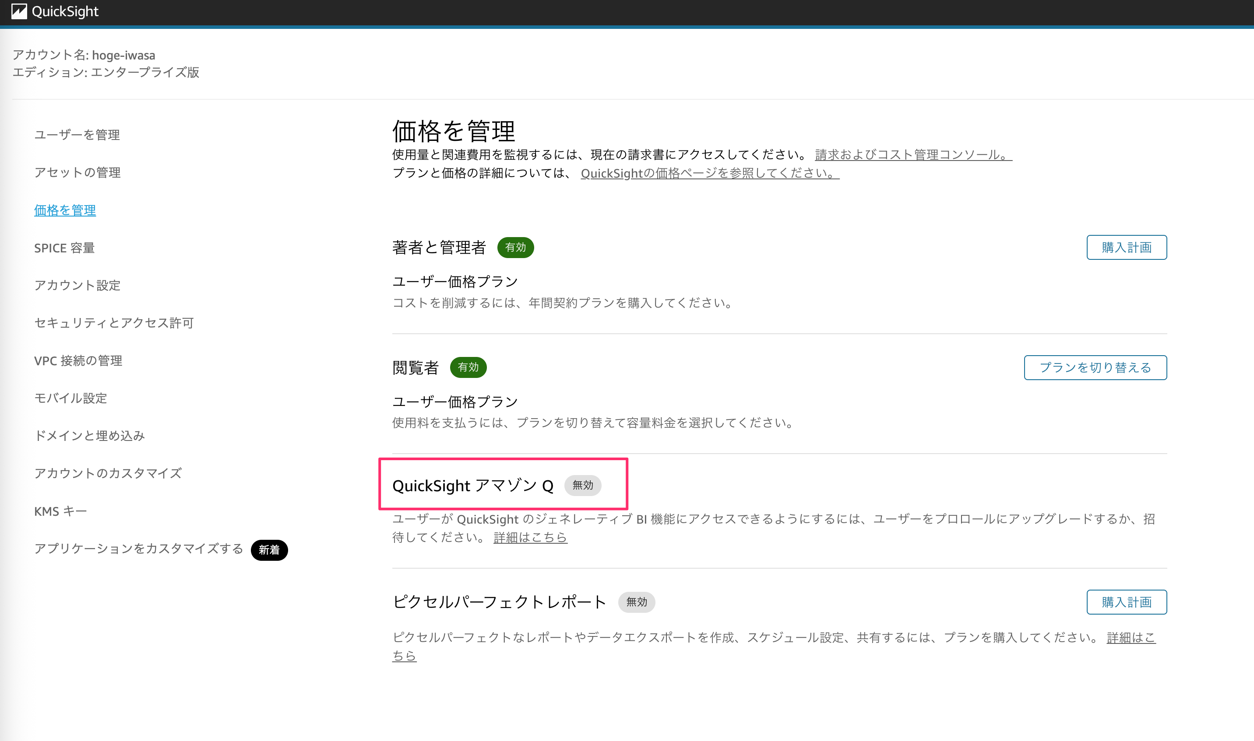1254x741 pixels.
Task: Click the 使用料を支払うには description text
Action: [593, 423]
